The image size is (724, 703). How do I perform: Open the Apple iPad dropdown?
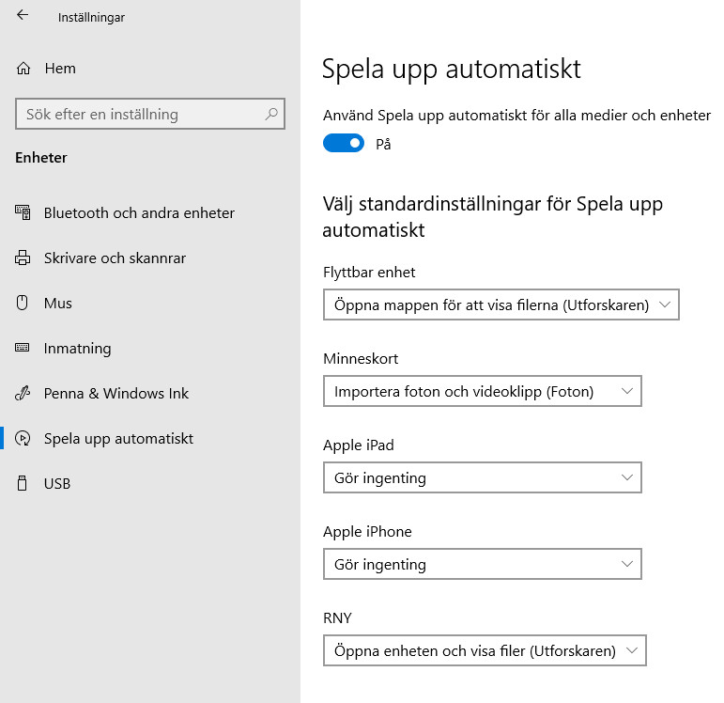(481, 478)
